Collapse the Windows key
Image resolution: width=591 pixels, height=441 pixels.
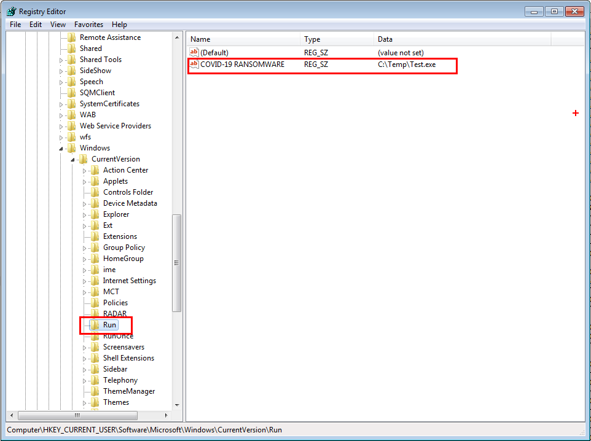click(61, 149)
